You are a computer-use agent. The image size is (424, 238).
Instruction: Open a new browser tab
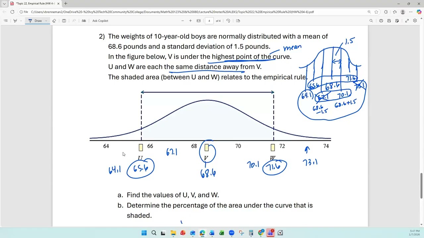tap(66, 4)
